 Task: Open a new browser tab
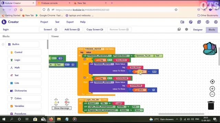point(112,3)
